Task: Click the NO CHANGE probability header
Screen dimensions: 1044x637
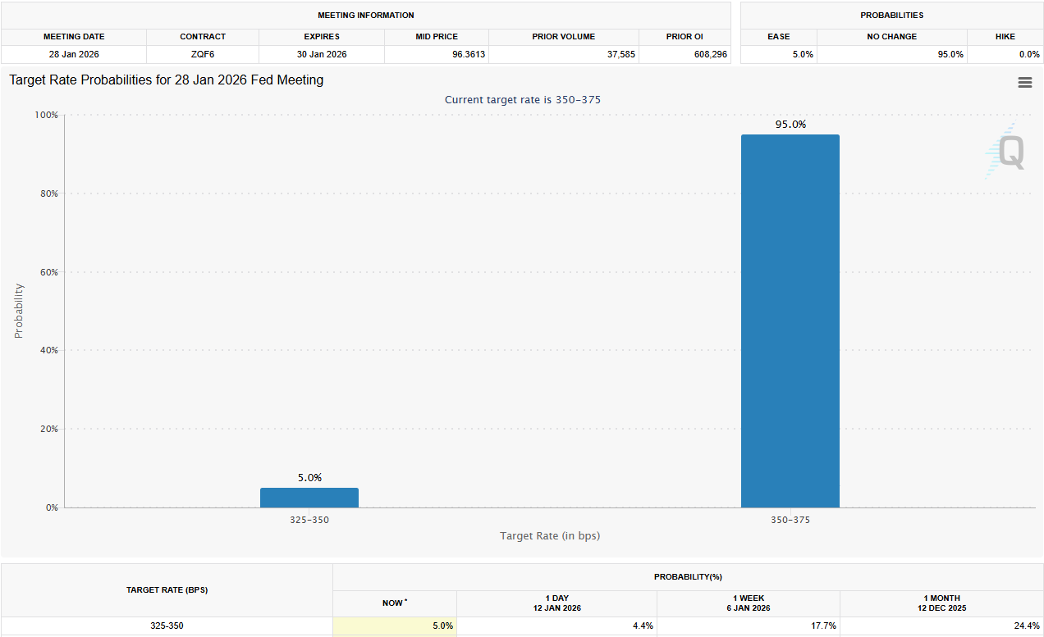Action: 893,36
